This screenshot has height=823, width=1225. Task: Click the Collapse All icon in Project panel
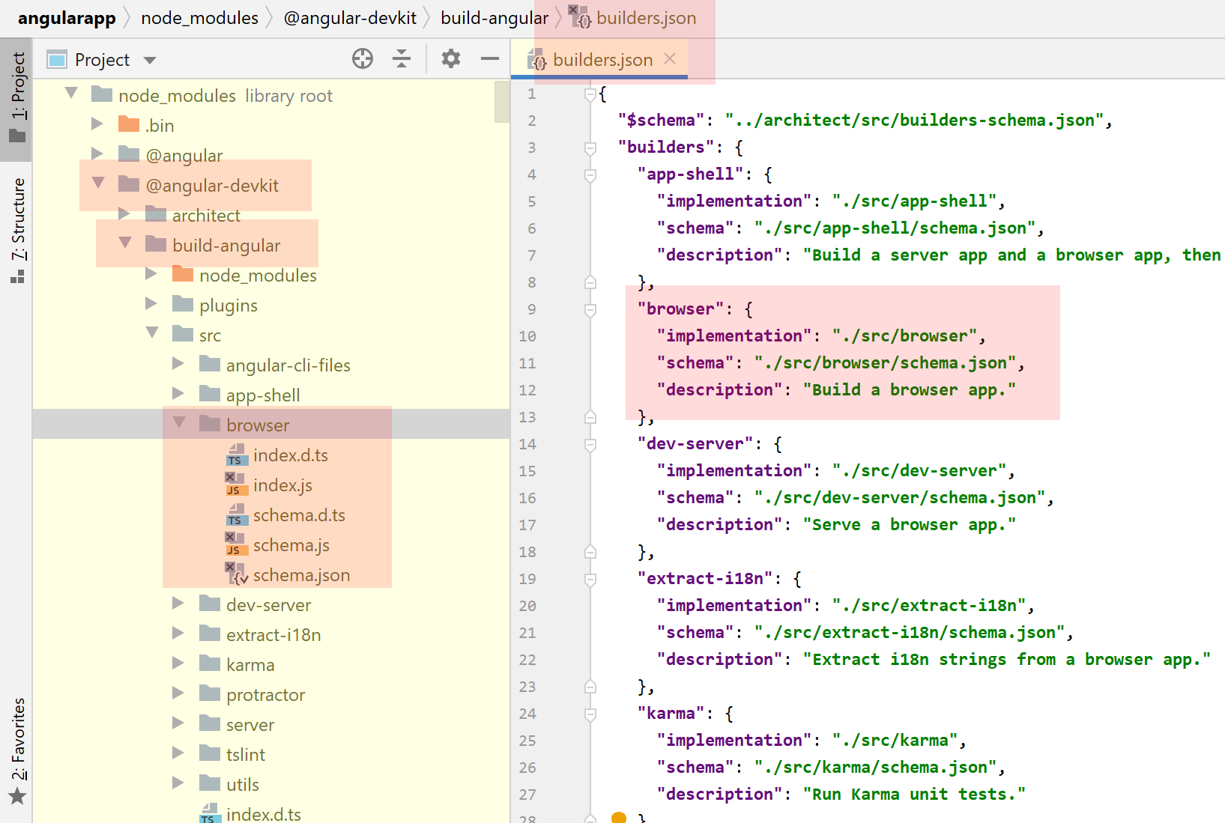tap(402, 58)
